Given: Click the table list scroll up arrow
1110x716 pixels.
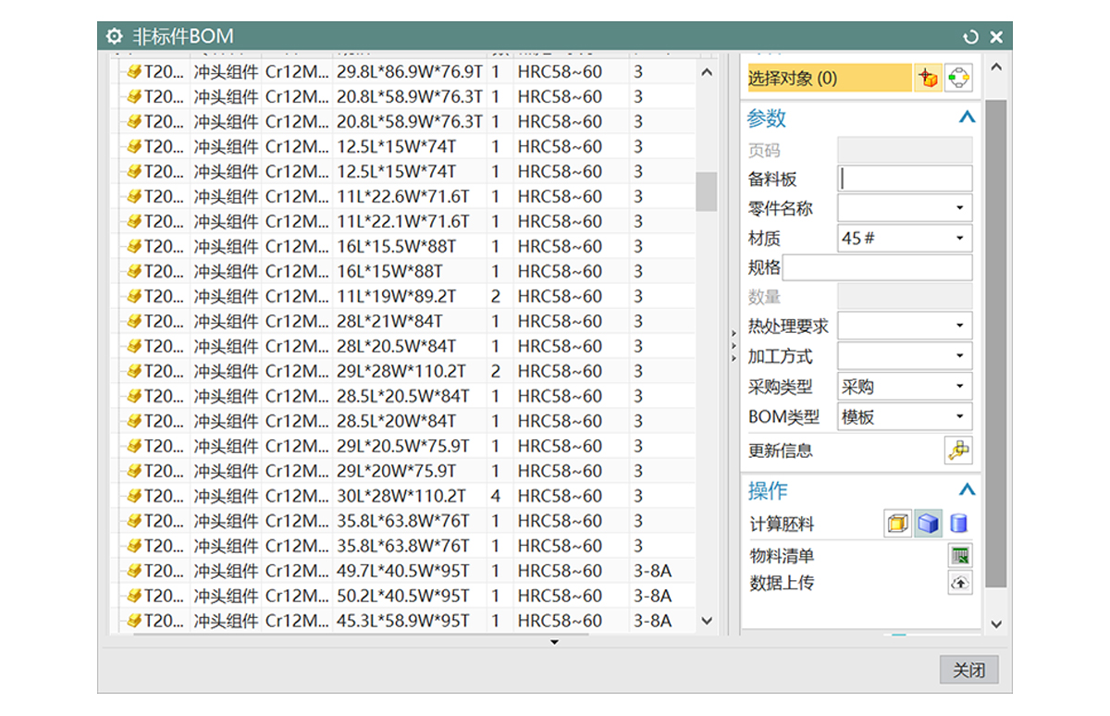Looking at the screenshot, I should (x=707, y=72).
